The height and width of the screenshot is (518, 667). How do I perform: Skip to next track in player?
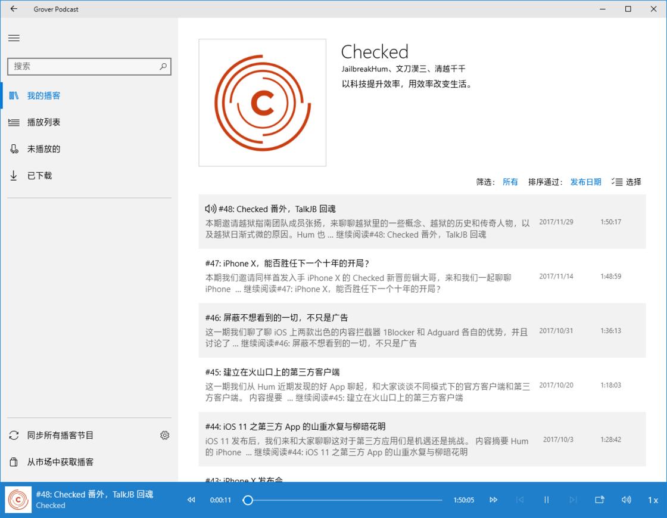coord(572,500)
